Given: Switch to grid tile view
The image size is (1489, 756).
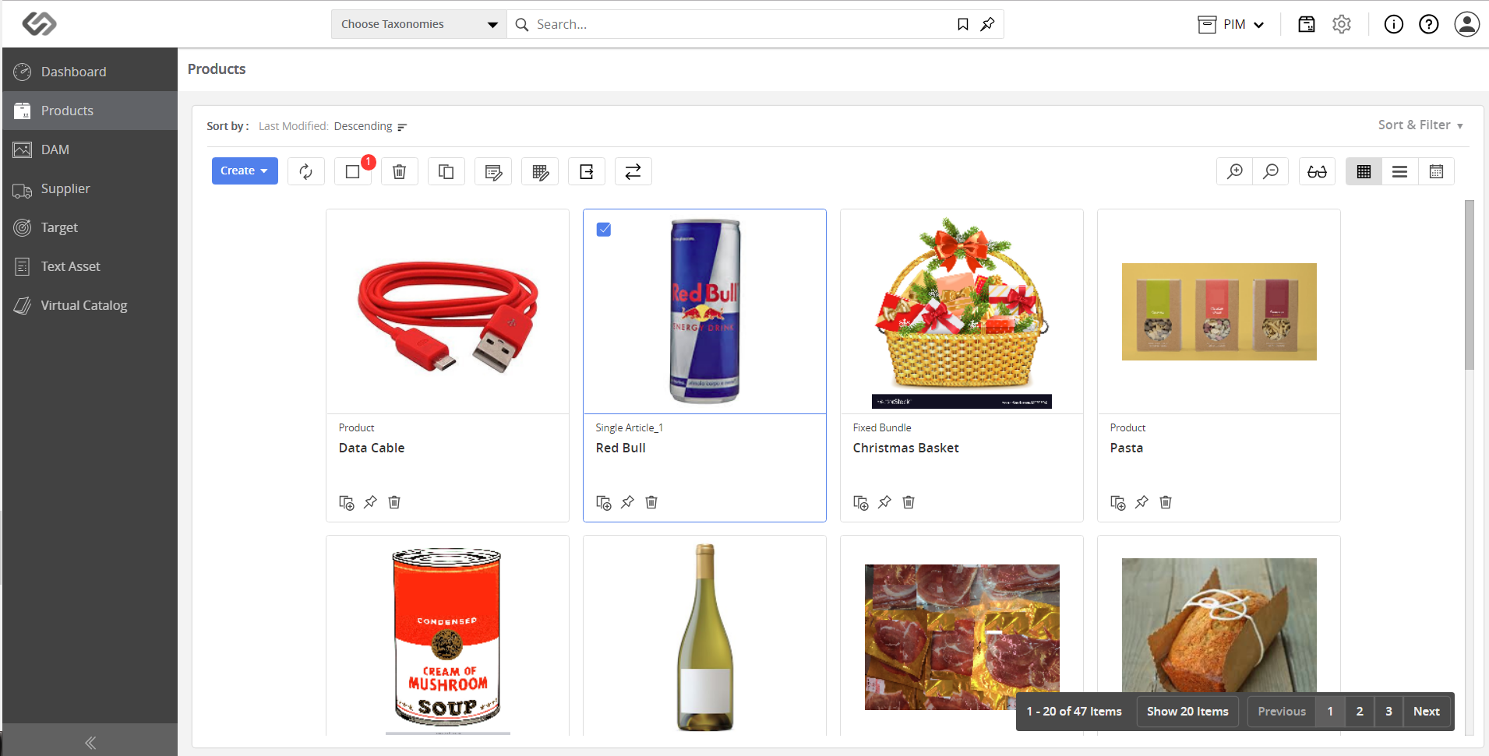Looking at the screenshot, I should pos(1364,171).
